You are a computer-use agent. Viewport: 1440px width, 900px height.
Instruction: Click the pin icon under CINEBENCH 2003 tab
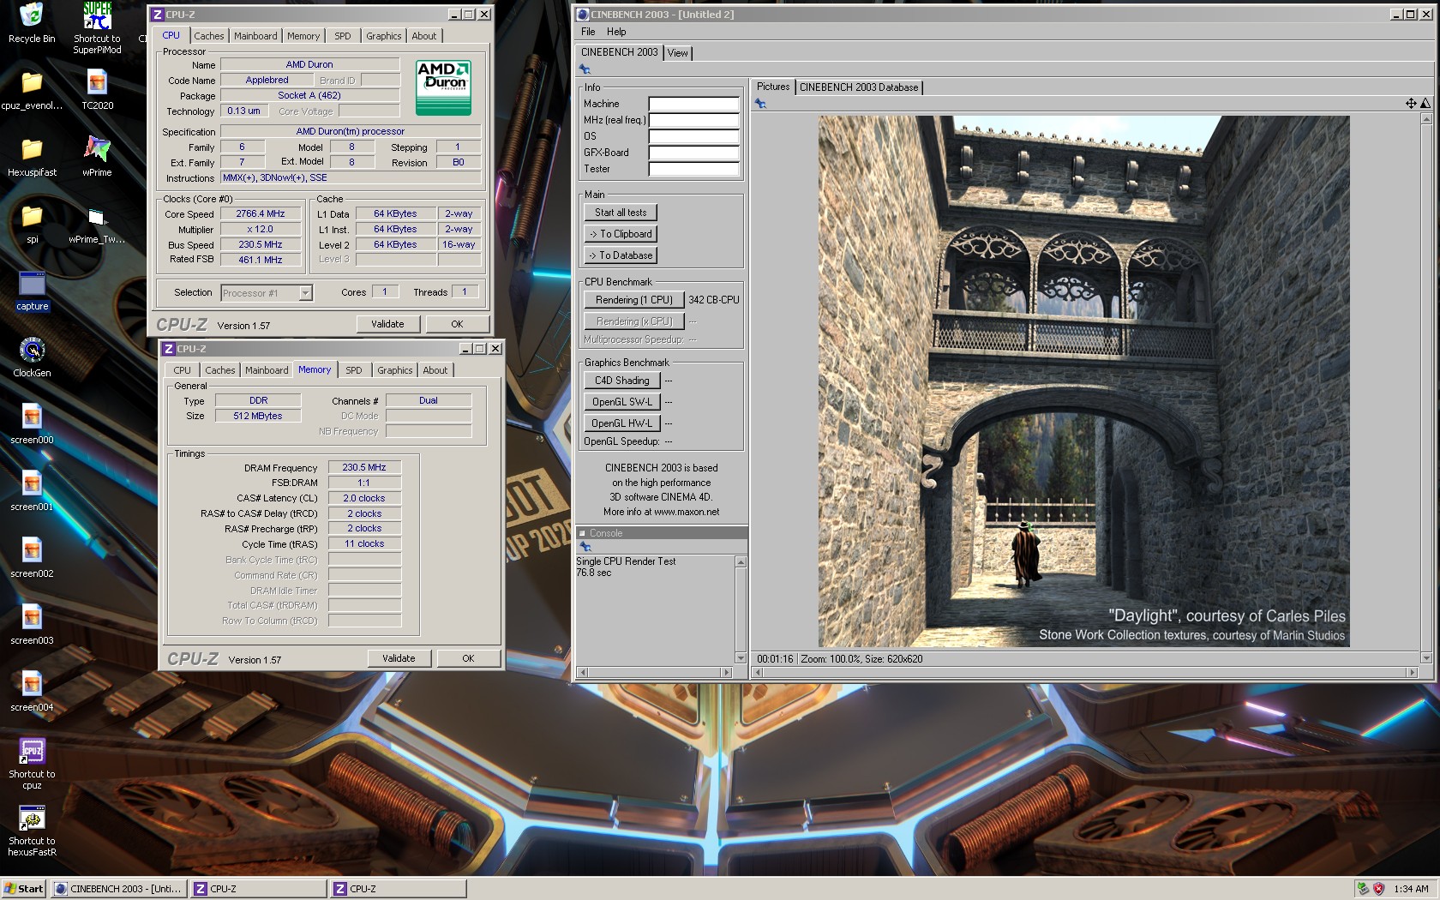[585, 69]
